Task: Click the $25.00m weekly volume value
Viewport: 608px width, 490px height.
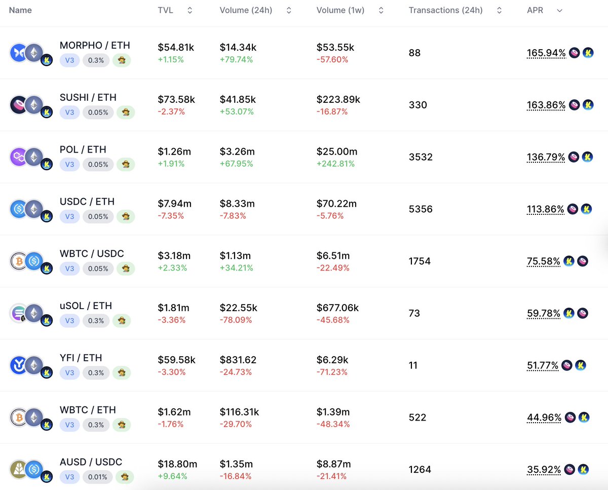Action: click(x=337, y=152)
